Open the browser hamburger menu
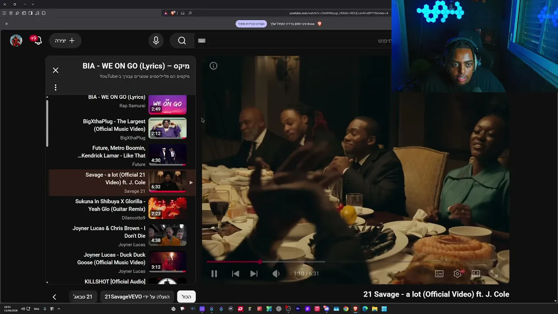 pyautogui.click(x=4, y=13)
